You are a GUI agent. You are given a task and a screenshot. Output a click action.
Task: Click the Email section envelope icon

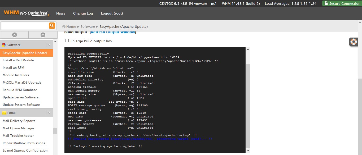click(x=4, y=113)
